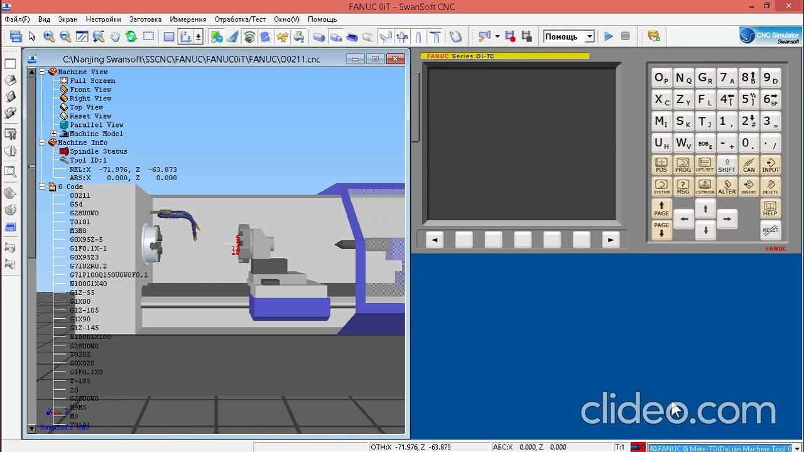The width and height of the screenshot is (804, 452).
Task: Click the window cascade icon at toolbar start
Action: coord(16,36)
